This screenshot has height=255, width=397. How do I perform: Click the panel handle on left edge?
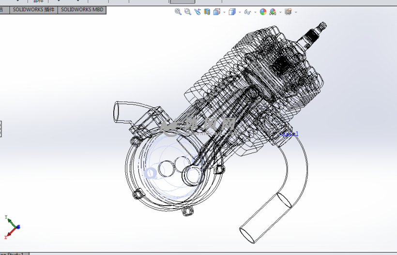tap(1, 129)
